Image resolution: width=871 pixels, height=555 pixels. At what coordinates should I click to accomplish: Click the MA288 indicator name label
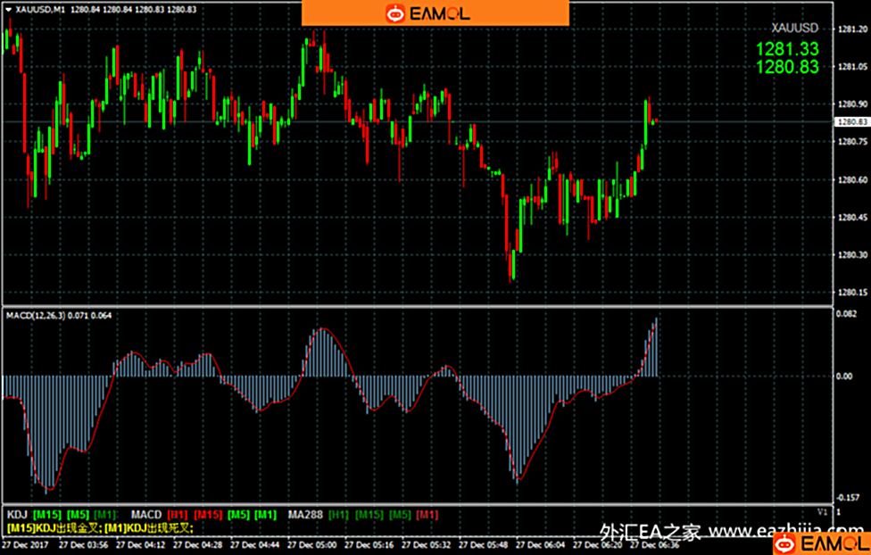(x=305, y=515)
